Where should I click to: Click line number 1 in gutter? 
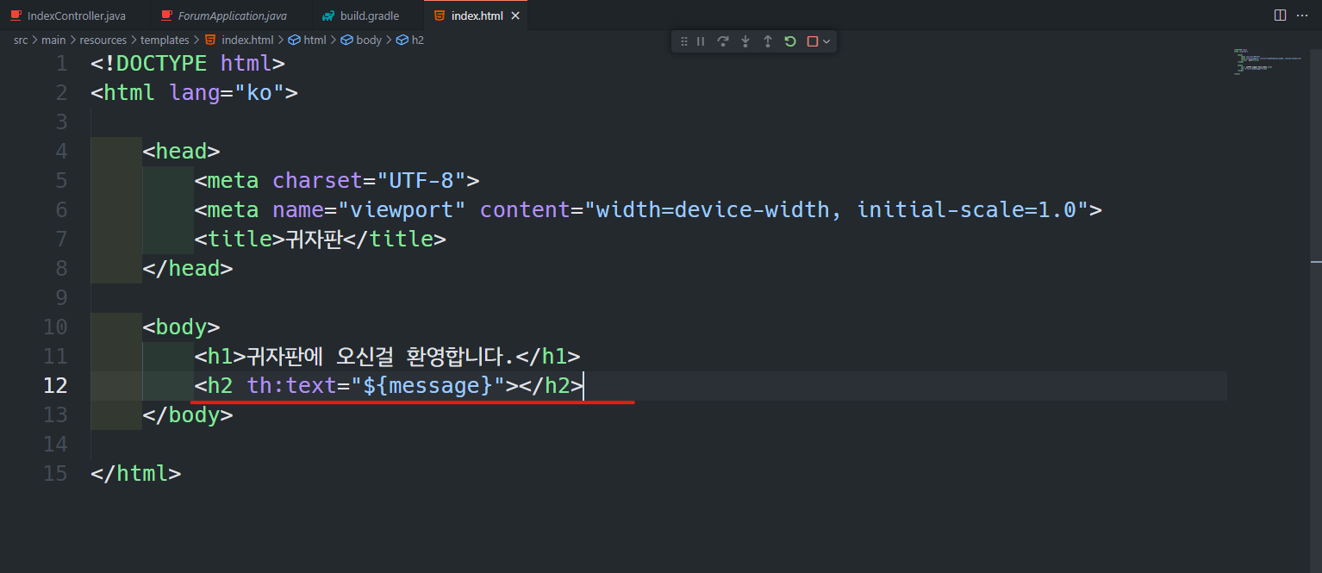pyautogui.click(x=61, y=64)
